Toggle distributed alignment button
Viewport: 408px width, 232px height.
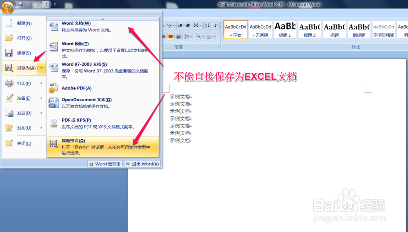coord(178,36)
